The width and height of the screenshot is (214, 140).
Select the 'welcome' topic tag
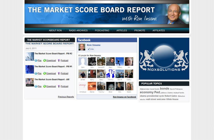(161, 99)
